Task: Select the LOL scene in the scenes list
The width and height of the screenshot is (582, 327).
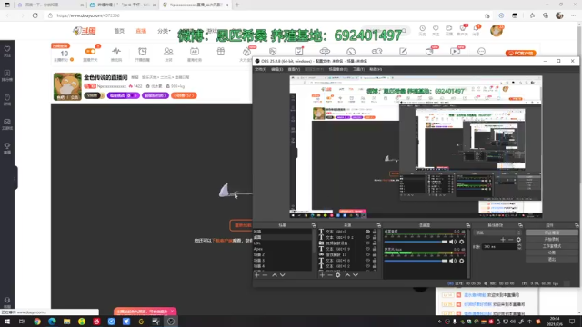Action: pyautogui.click(x=283, y=243)
